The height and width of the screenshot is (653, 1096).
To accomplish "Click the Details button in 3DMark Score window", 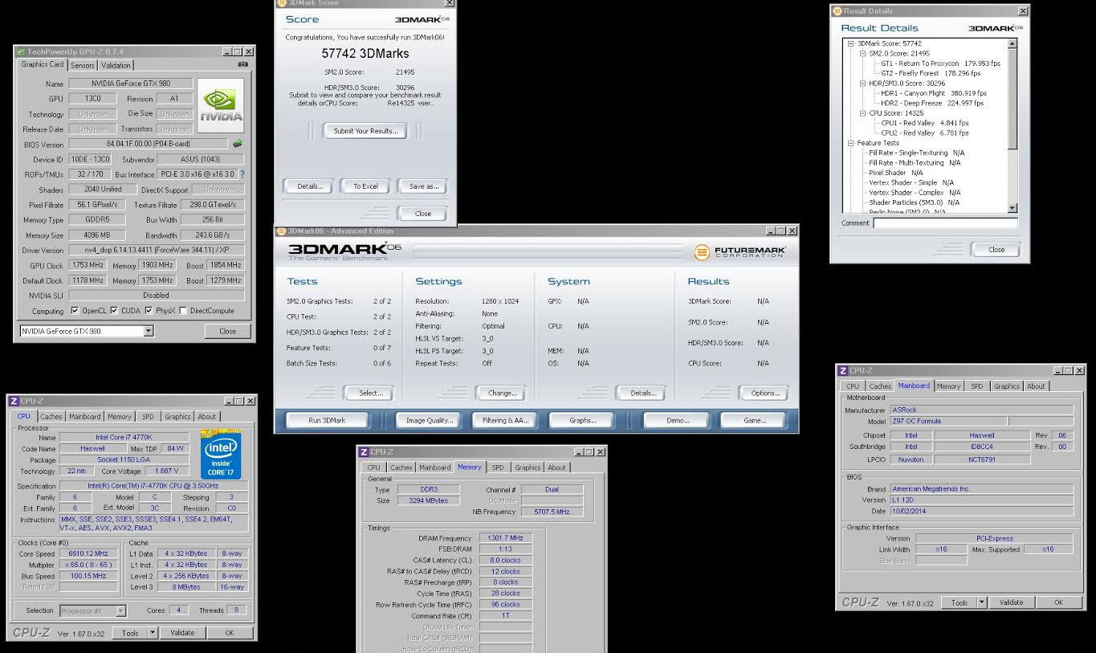I will point(310,186).
